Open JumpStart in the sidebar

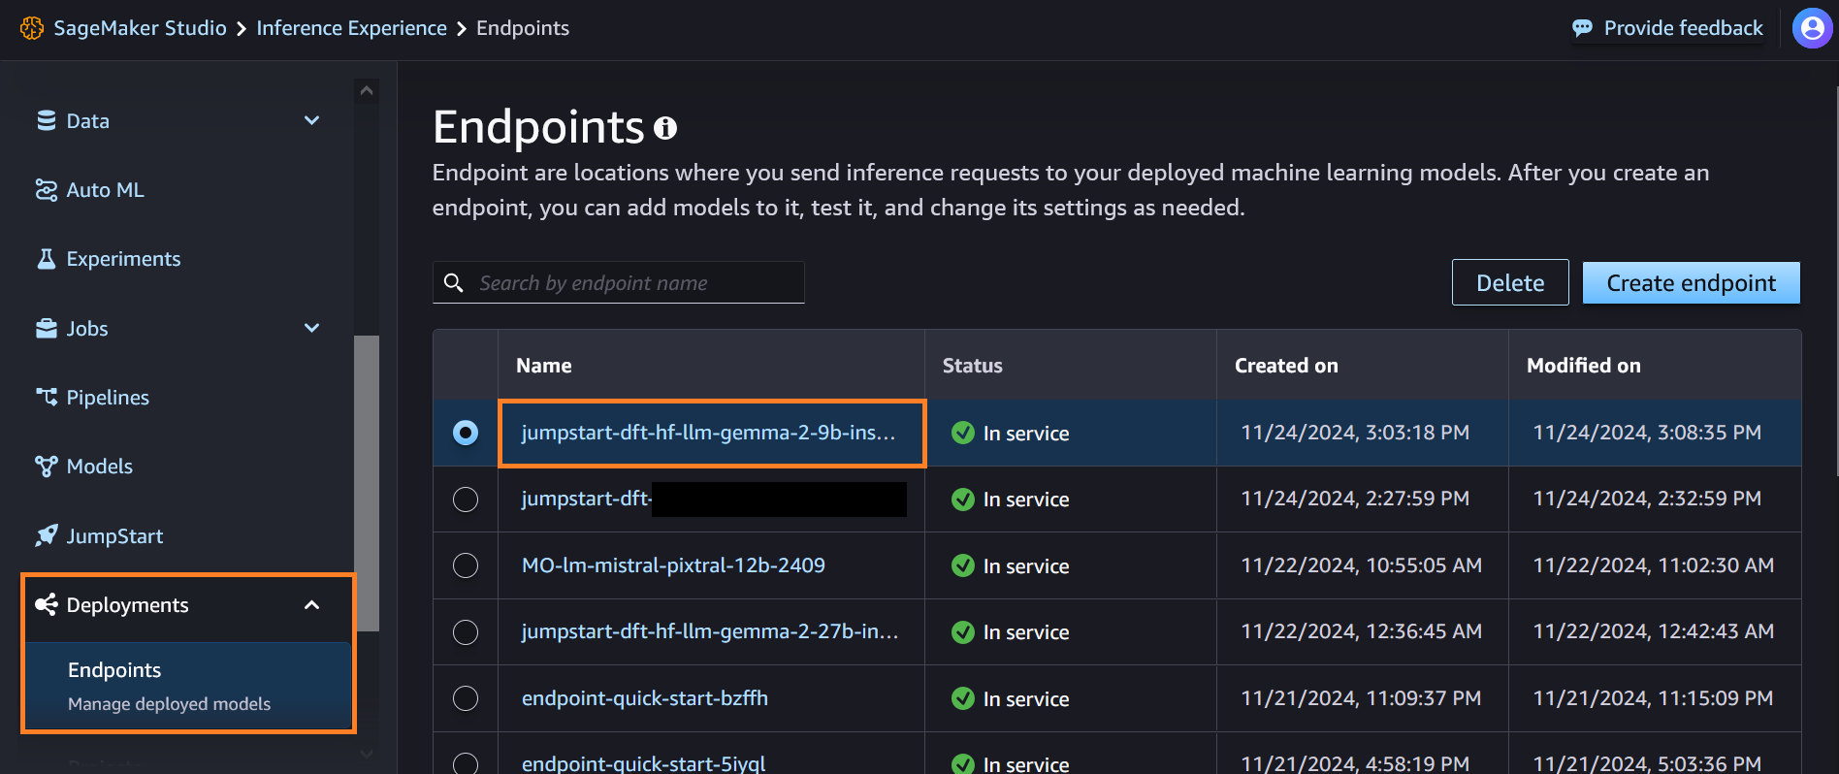coord(114,536)
